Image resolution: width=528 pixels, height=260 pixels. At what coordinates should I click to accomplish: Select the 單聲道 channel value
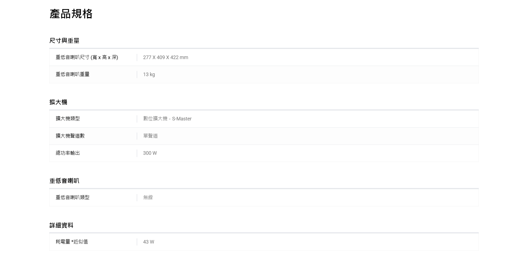tap(150, 136)
